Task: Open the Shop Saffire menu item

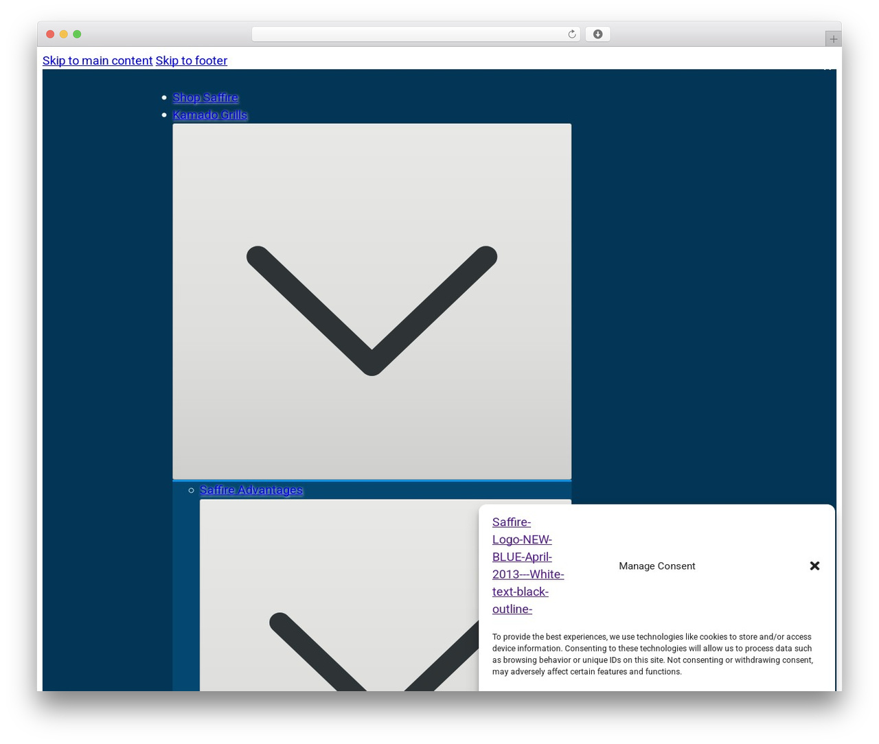Action: tap(205, 97)
